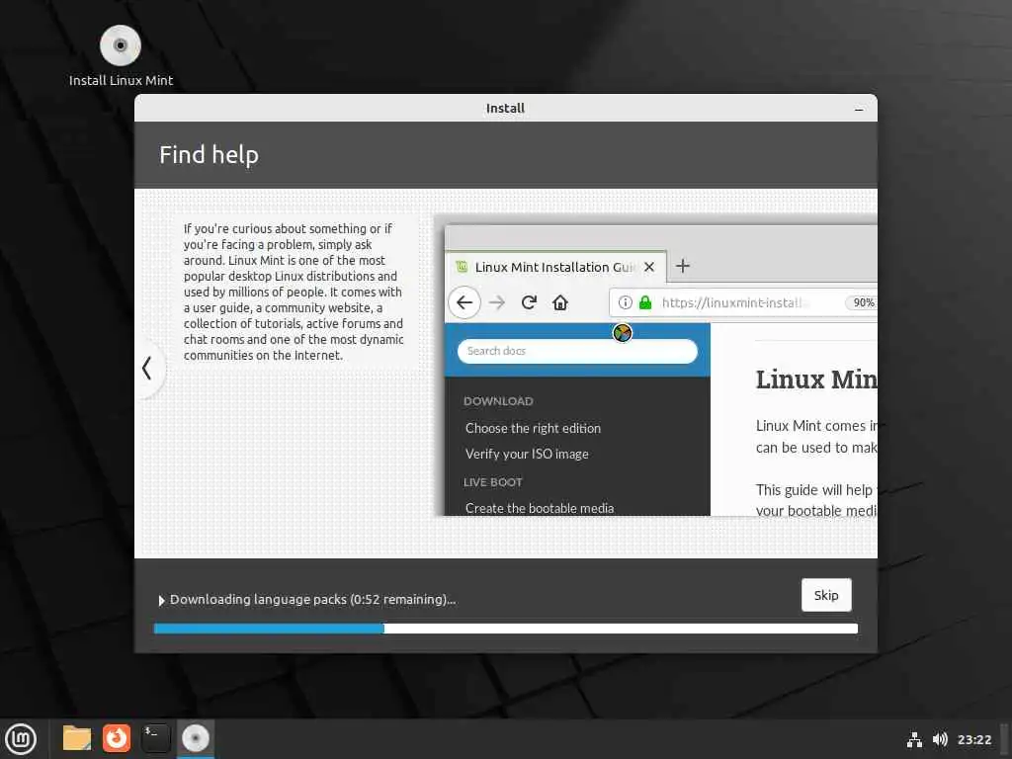The image size is (1012, 759).
Task: Go to the previous slide with the left chevron
Action: pos(148,369)
